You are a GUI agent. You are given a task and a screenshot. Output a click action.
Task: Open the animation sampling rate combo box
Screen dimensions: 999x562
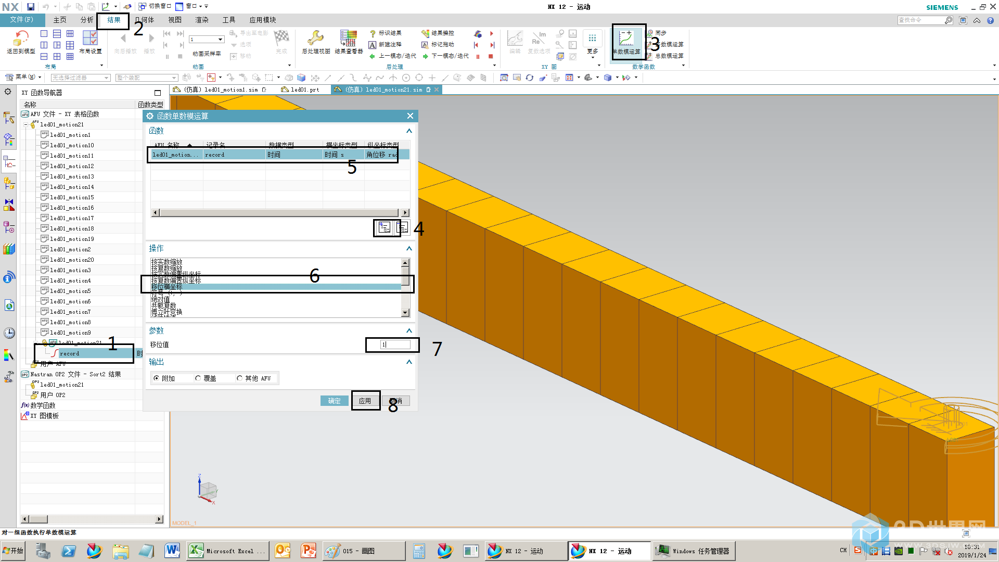(x=207, y=40)
